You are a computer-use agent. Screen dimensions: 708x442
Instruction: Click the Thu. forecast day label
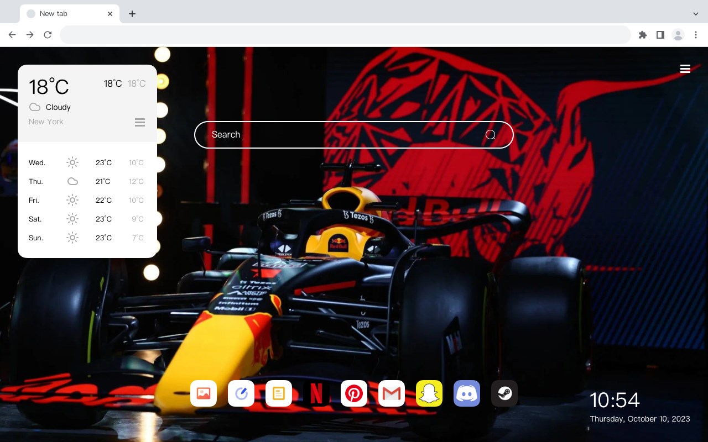[x=36, y=181]
